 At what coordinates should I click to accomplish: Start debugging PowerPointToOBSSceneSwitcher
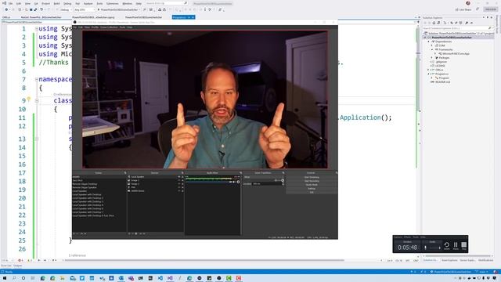tap(117, 9)
